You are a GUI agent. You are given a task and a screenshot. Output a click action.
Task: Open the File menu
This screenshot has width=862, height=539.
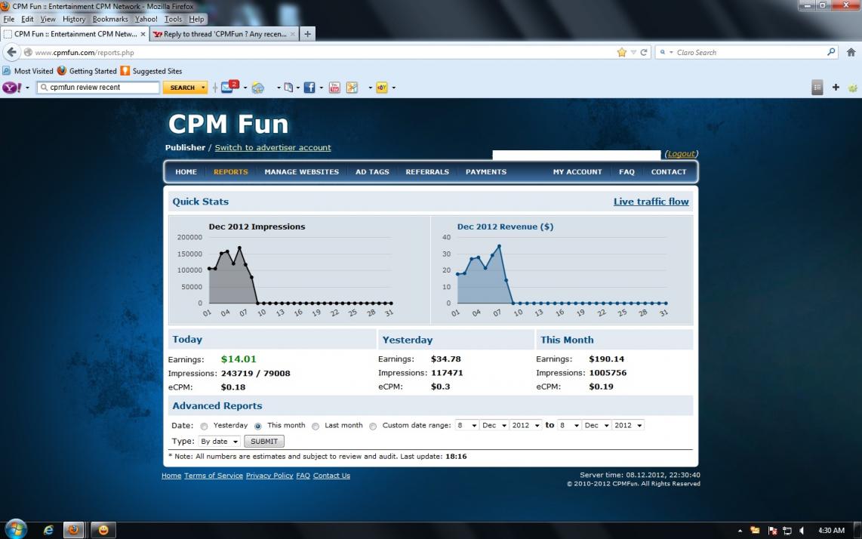coord(9,19)
